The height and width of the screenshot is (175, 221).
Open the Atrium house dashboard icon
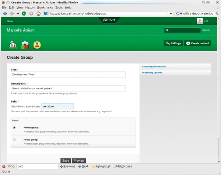pyautogui.click(x=13, y=45)
